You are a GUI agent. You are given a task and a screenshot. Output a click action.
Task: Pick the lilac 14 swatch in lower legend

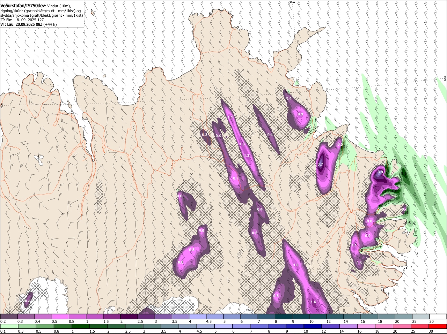(349, 326)
